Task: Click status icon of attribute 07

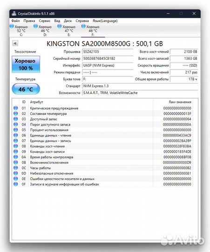Action: [16, 140]
